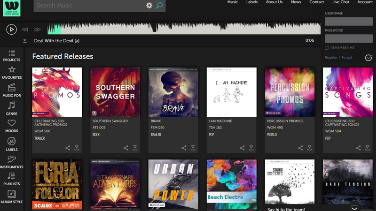Share the Percussion Promos album

coord(300,148)
